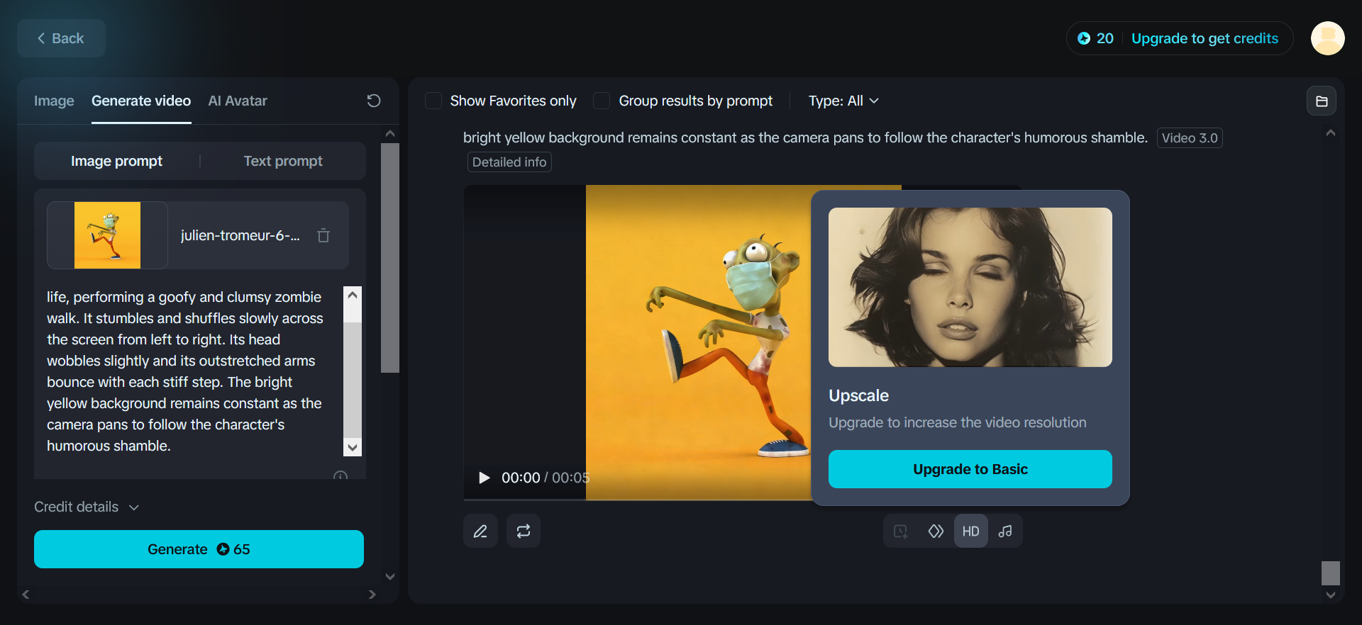This screenshot has height=625, width=1362.
Task: Click the uploaded zombie image thumbnail
Action: tap(107, 235)
